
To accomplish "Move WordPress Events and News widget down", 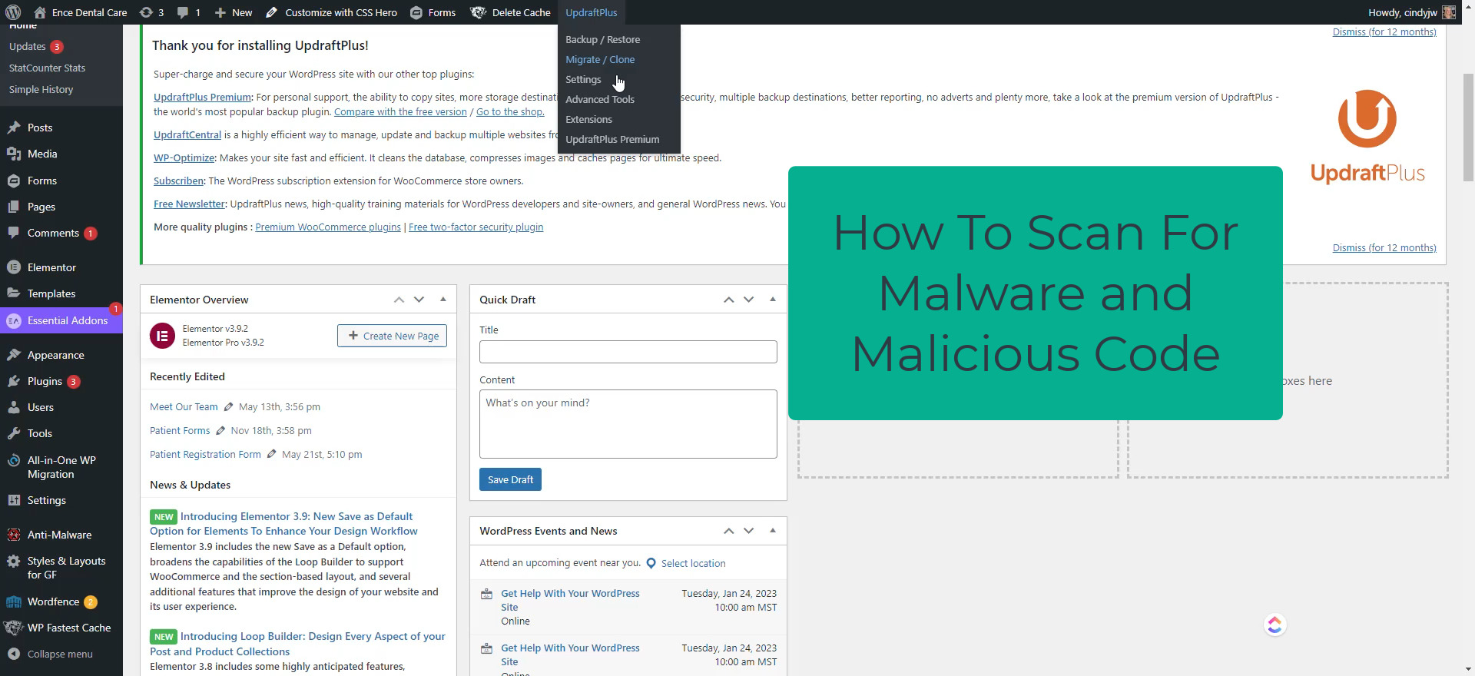I will [748, 531].
